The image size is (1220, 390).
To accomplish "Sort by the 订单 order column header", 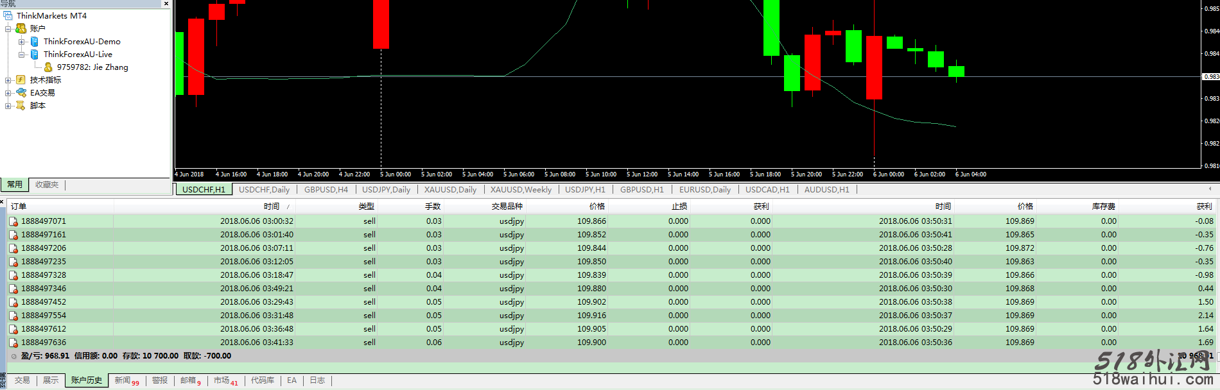I will [x=19, y=207].
